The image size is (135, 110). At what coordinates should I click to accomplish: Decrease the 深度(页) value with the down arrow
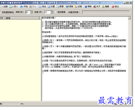[52, 13]
